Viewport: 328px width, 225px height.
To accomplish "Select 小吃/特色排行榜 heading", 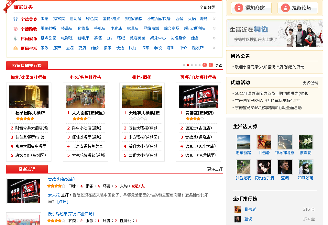I will [85, 77].
